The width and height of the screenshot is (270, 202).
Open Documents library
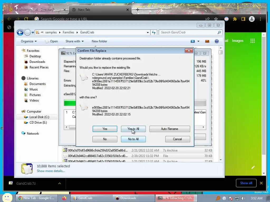click(x=37, y=84)
